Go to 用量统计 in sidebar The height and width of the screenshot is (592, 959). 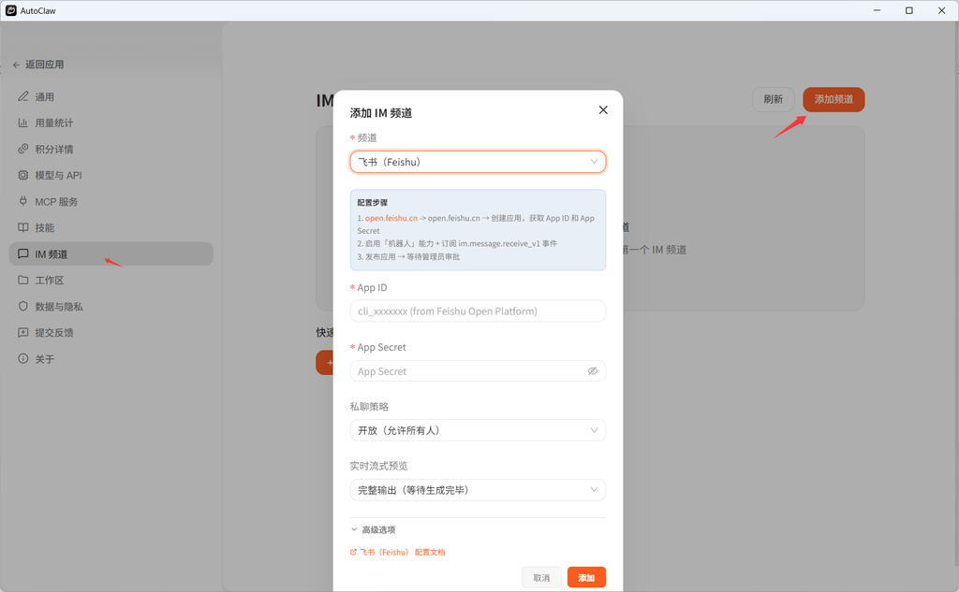click(x=111, y=123)
